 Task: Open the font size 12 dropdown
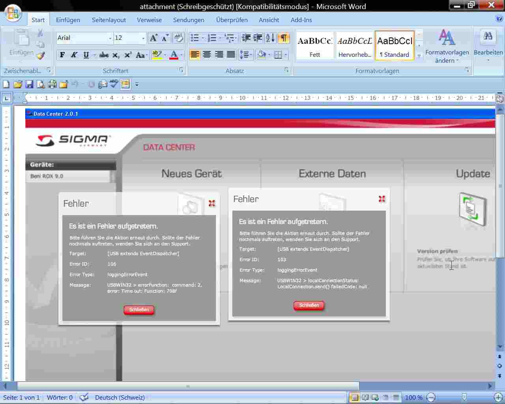tap(143, 38)
